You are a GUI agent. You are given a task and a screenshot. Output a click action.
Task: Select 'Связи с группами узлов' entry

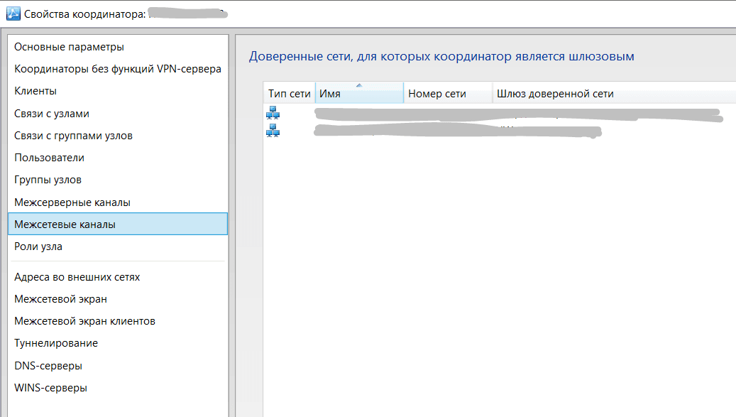pyautogui.click(x=73, y=136)
